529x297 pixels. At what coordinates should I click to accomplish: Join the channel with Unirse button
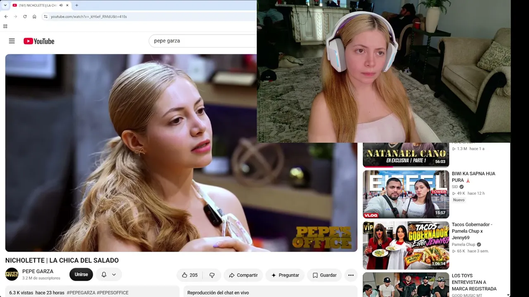81,274
